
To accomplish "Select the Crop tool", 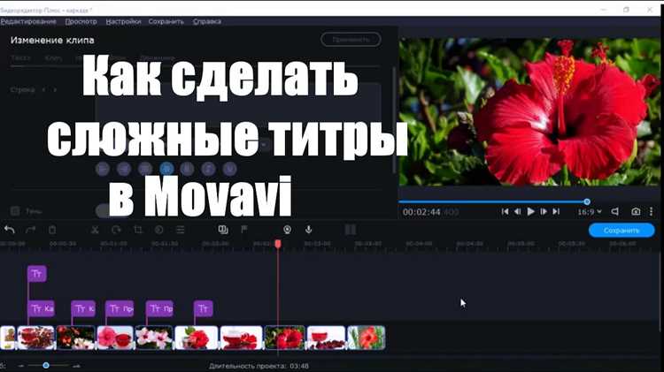I will pos(137,230).
